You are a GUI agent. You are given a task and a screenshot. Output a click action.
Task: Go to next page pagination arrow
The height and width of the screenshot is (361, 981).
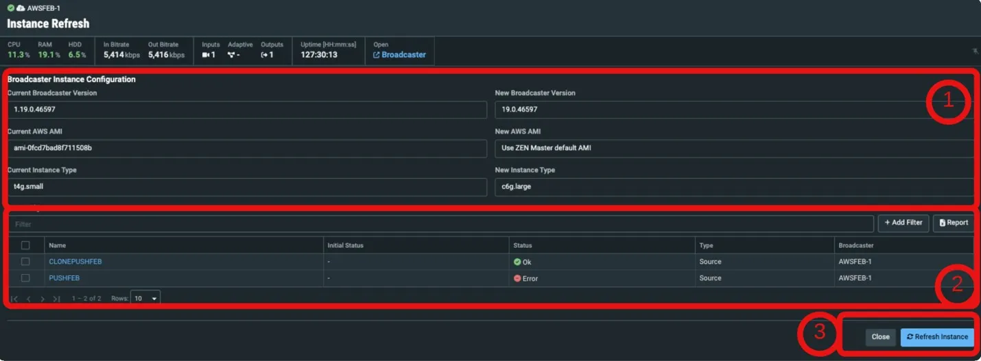(x=43, y=299)
